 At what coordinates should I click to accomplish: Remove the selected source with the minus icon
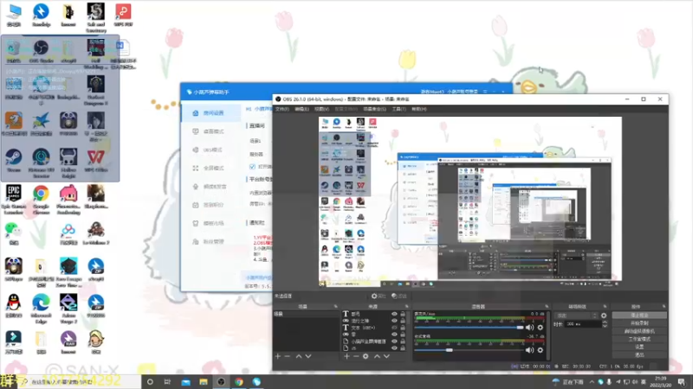coord(356,356)
